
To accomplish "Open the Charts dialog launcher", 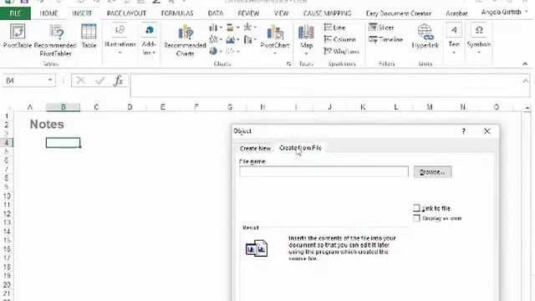I will 288,64.
